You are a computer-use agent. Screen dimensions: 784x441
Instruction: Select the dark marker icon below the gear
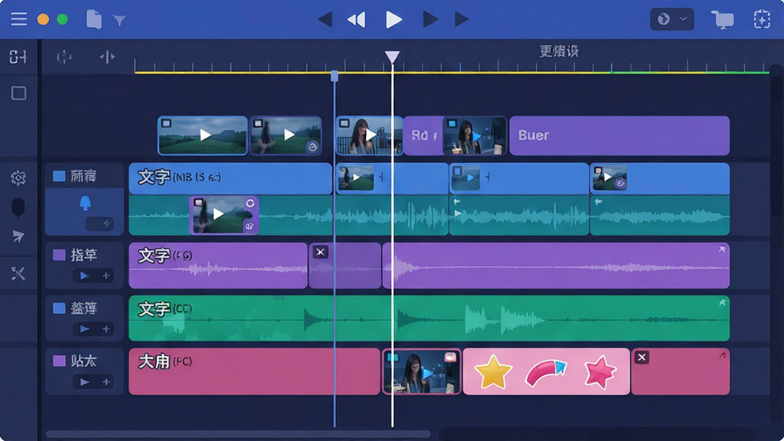[x=18, y=207]
